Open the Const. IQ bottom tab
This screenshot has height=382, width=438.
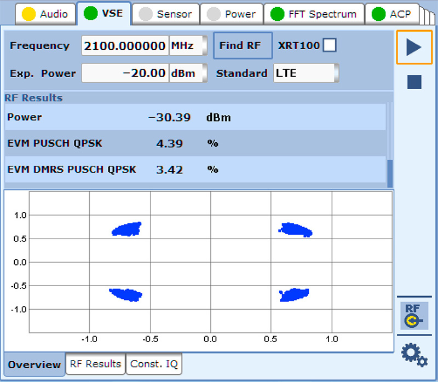click(x=153, y=364)
